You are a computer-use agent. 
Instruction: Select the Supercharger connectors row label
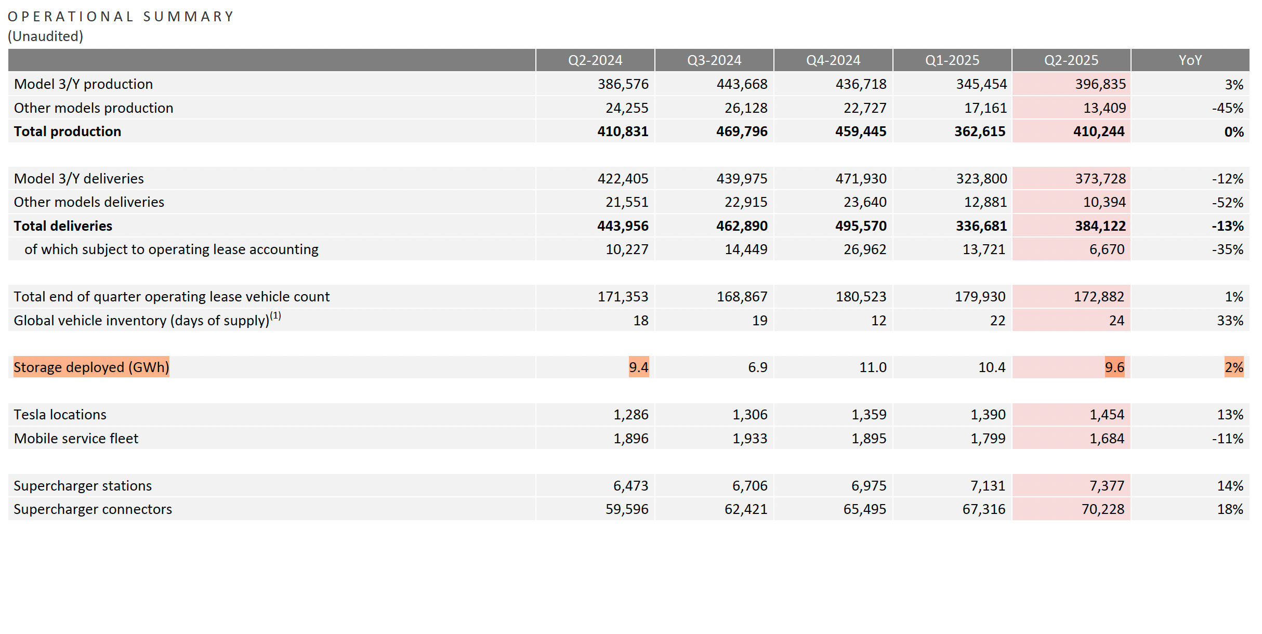click(93, 509)
